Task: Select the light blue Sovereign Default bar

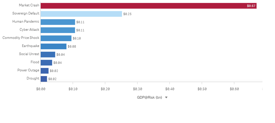Action: 81,14
